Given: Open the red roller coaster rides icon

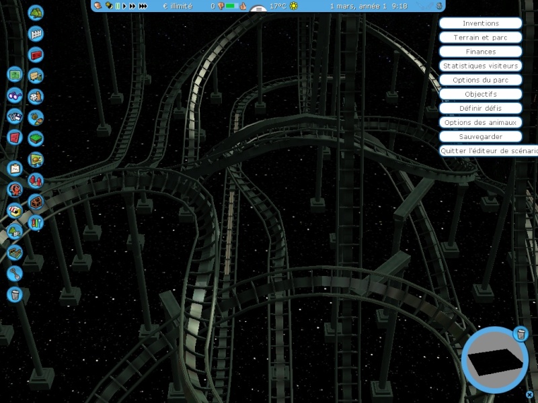Looking at the screenshot, I should coord(14,189).
